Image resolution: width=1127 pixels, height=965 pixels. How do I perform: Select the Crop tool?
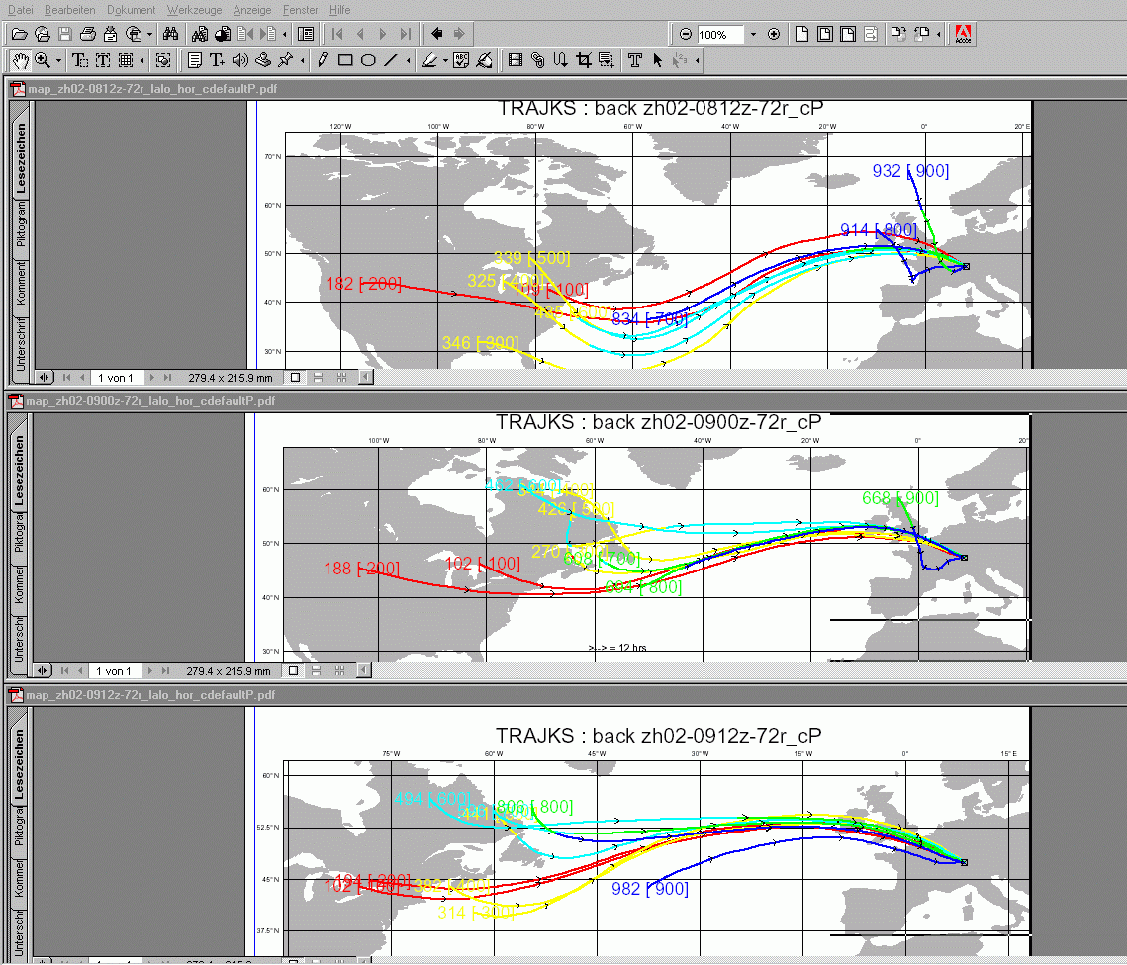coord(584,60)
